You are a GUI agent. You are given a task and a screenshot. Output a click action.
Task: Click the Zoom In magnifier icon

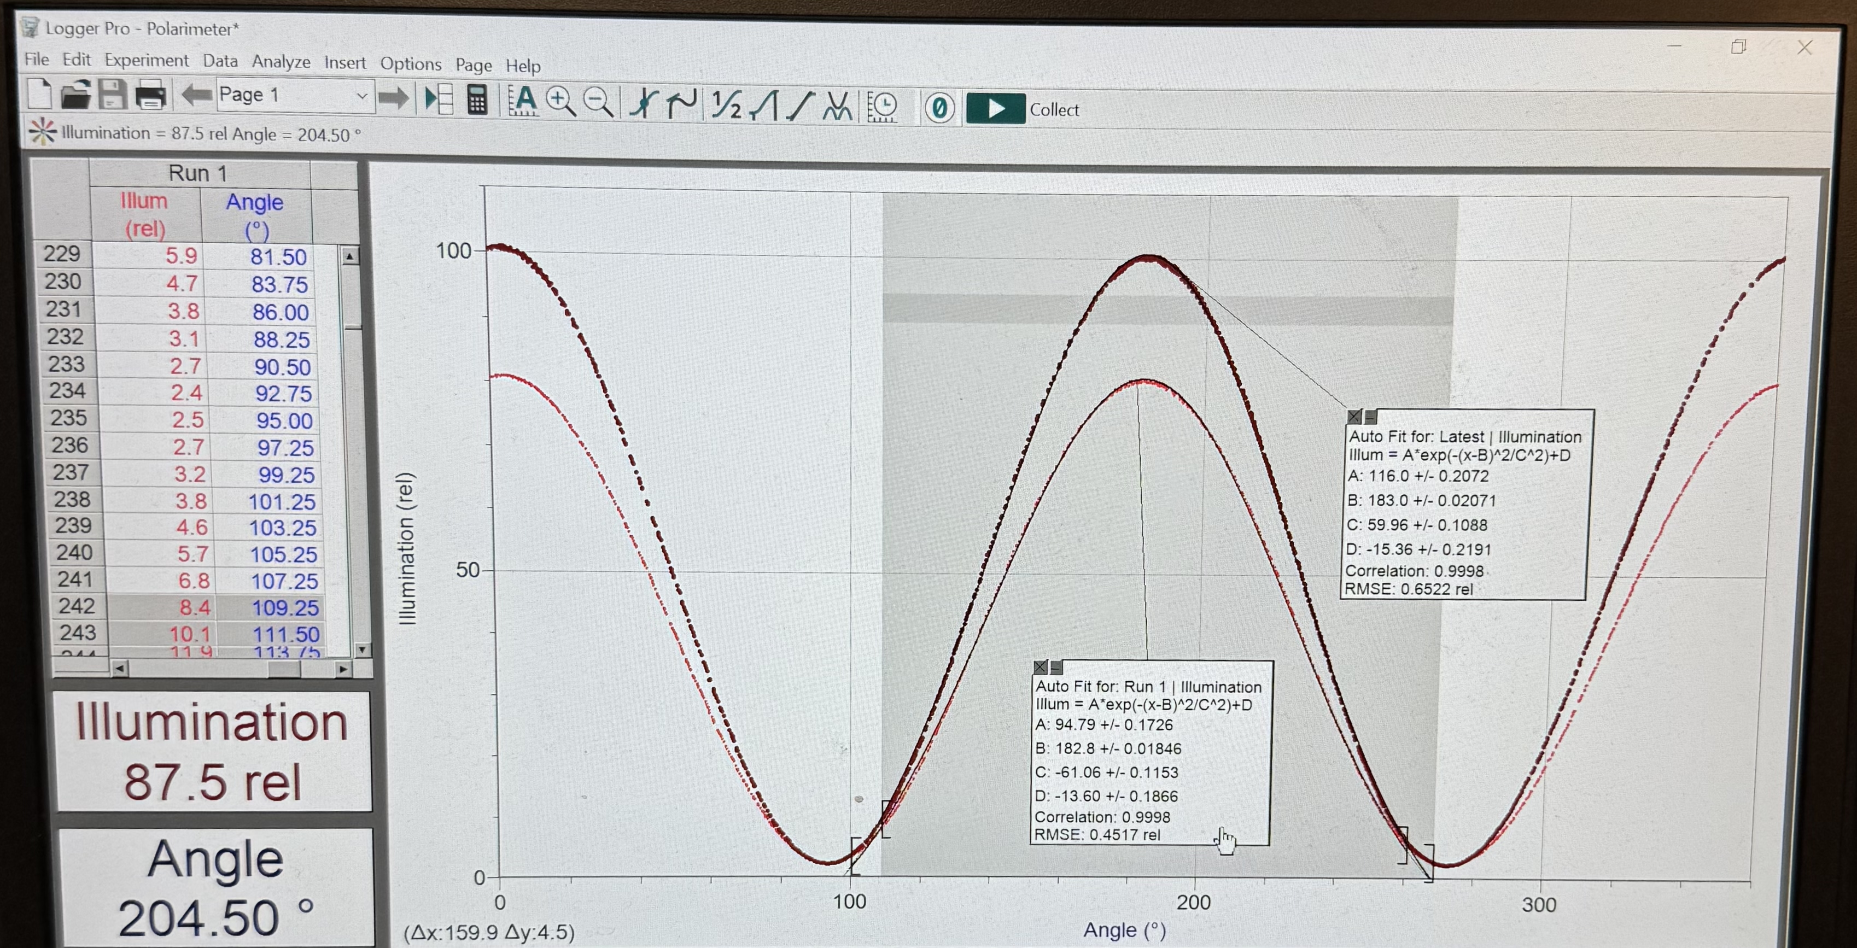coord(560,102)
